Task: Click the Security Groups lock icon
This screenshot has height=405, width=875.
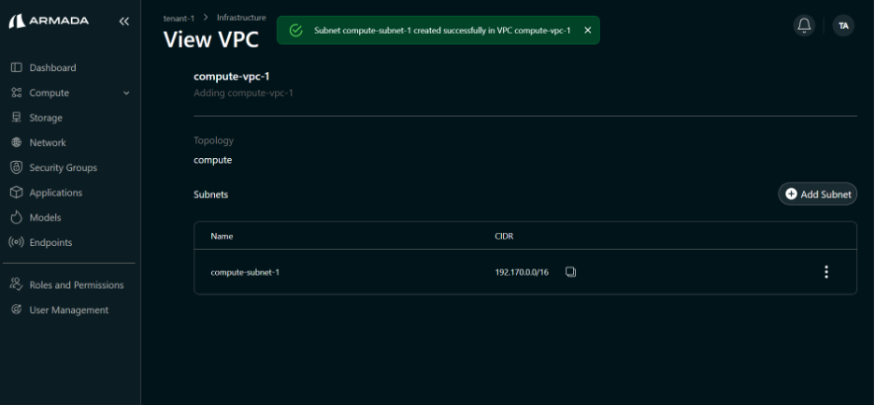Action: click(16, 167)
